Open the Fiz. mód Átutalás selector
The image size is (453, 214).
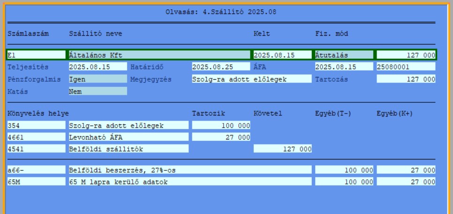tap(344, 55)
